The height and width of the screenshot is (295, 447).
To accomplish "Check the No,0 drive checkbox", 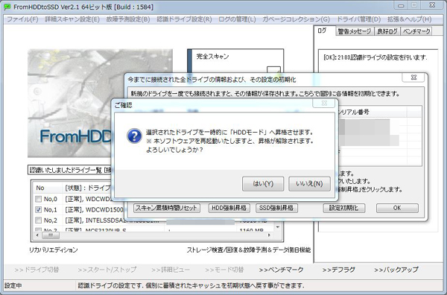I will tap(38, 199).
